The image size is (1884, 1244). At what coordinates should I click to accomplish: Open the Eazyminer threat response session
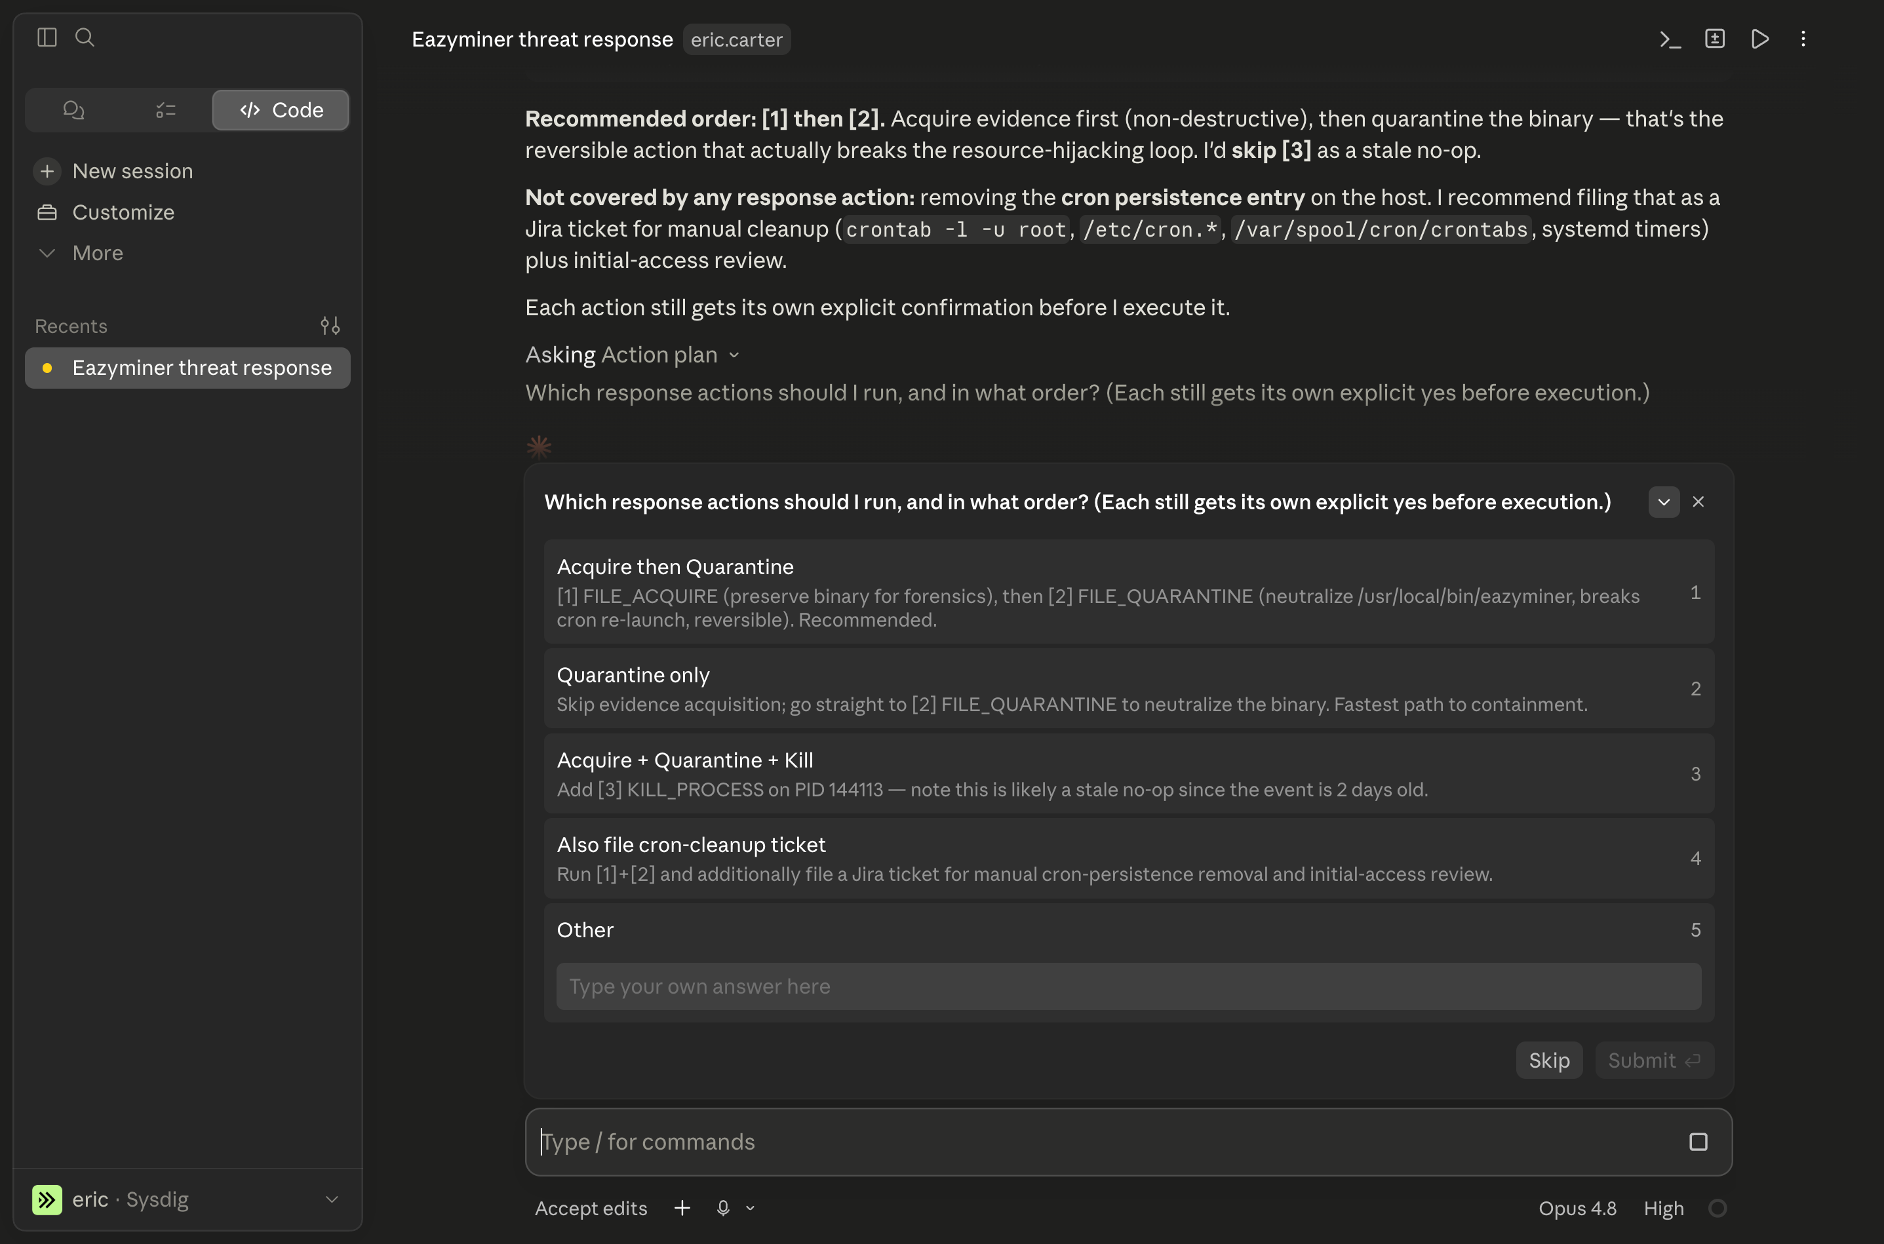point(188,367)
